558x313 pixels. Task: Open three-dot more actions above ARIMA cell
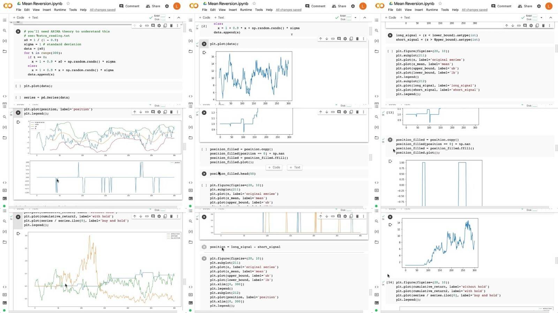click(x=177, y=25)
